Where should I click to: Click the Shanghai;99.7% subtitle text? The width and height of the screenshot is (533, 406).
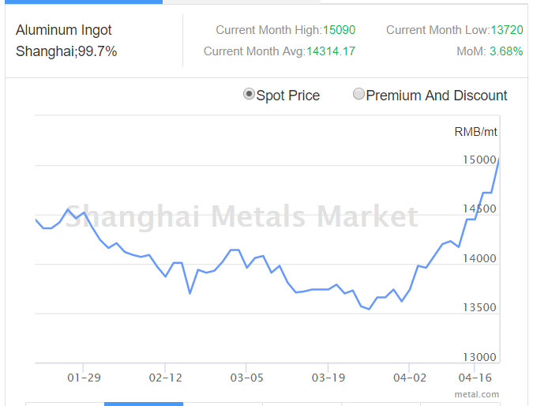tap(66, 51)
